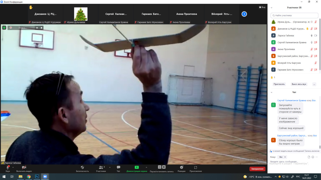The height and width of the screenshot is (180, 321).
Task: Click the emoji smiley in chat input
Action: click(313, 157)
